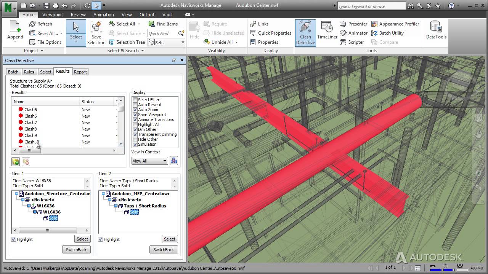Click the Help question mark icon
488x274 pixels.
(x=451, y=6)
